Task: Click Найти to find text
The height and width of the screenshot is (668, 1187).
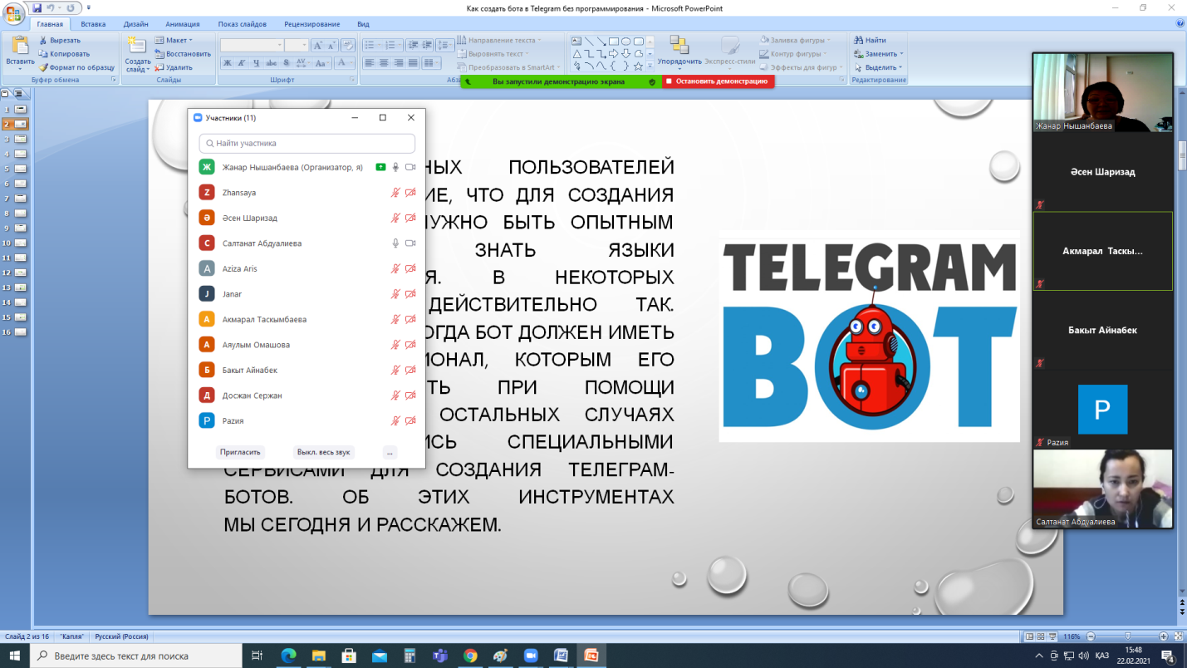Action: (x=870, y=40)
